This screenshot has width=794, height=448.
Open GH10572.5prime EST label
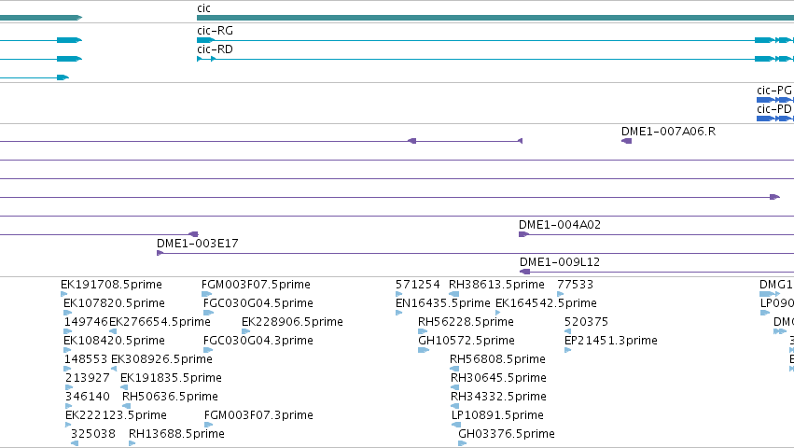(x=467, y=341)
